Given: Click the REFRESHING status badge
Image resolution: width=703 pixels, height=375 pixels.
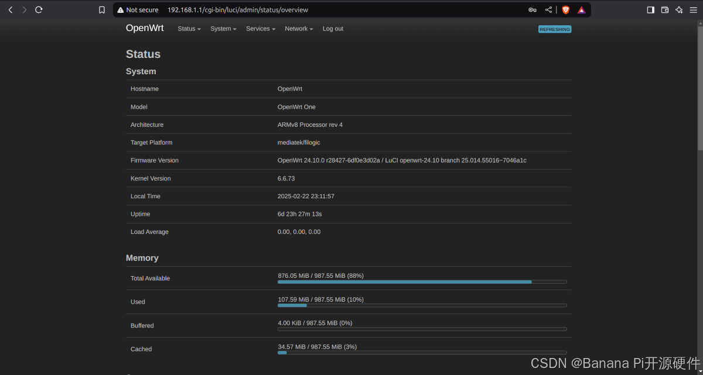Looking at the screenshot, I should coord(555,29).
